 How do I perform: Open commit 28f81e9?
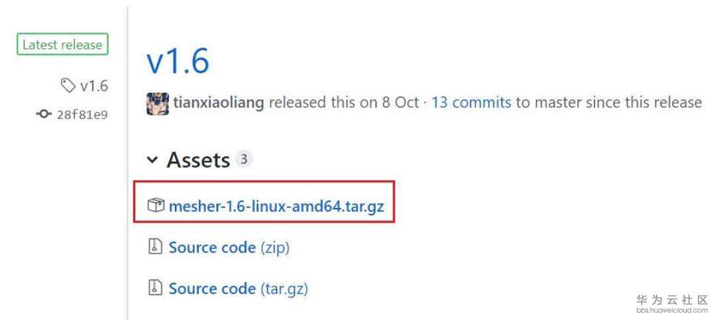[83, 115]
